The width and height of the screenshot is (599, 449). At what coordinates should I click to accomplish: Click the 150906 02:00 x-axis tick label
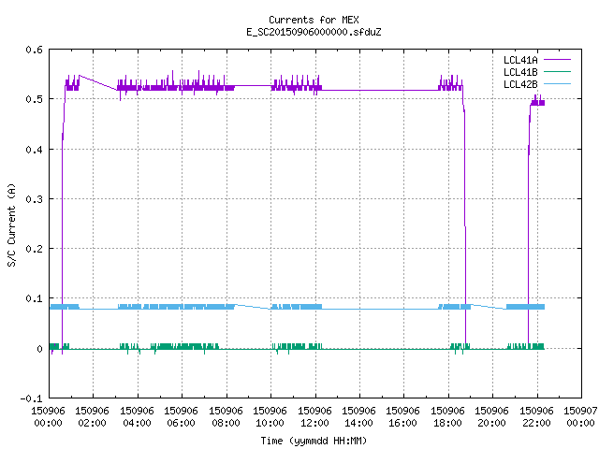pyautogui.click(x=92, y=417)
